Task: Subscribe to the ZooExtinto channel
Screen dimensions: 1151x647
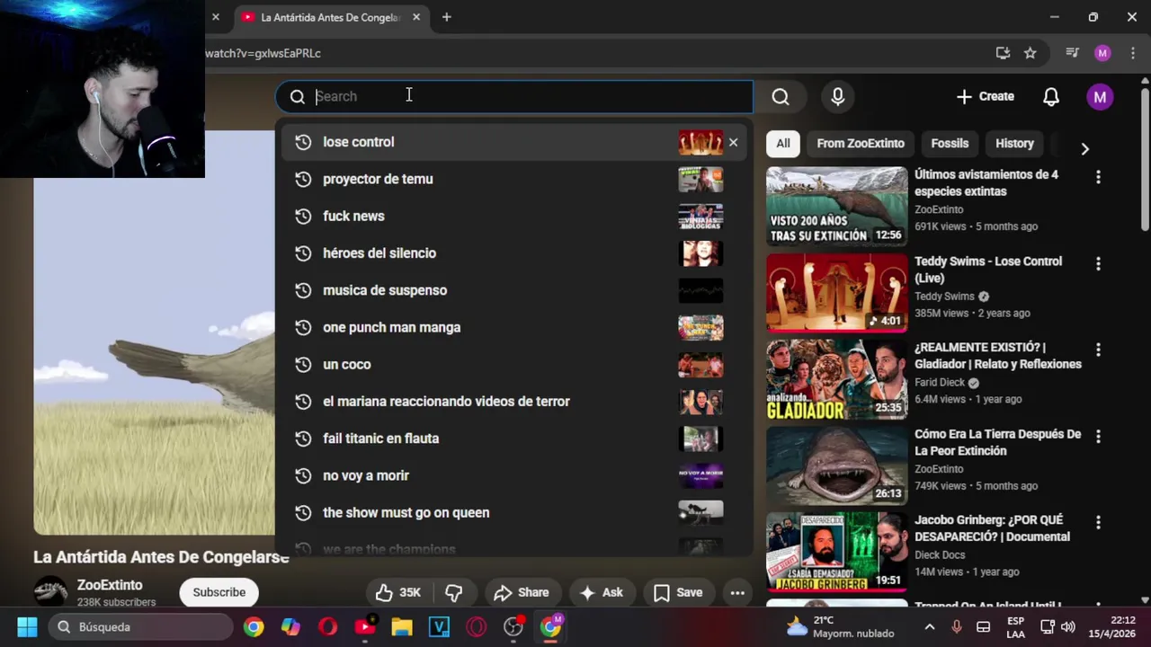Action: tap(219, 592)
